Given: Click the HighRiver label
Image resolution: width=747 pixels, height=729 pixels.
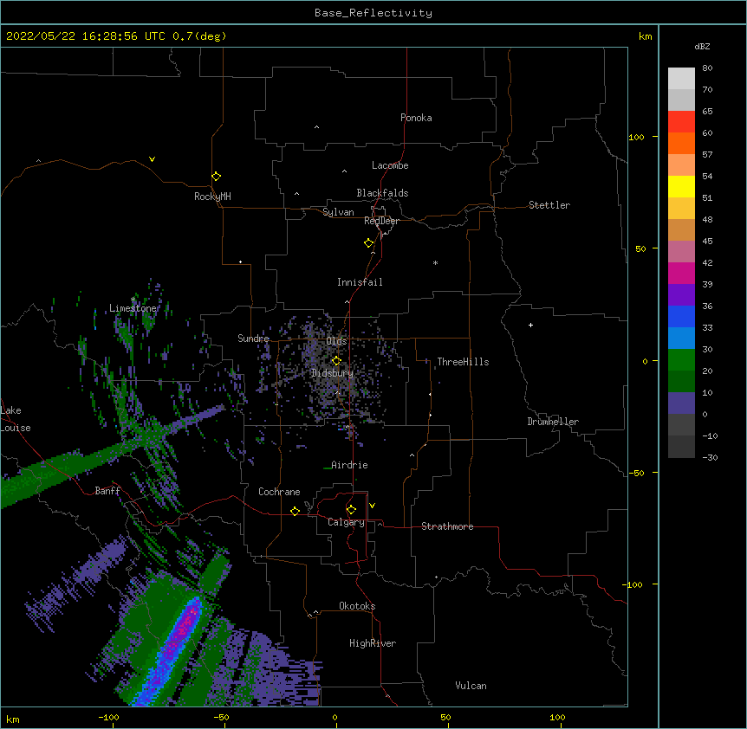Looking at the screenshot, I should (373, 643).
